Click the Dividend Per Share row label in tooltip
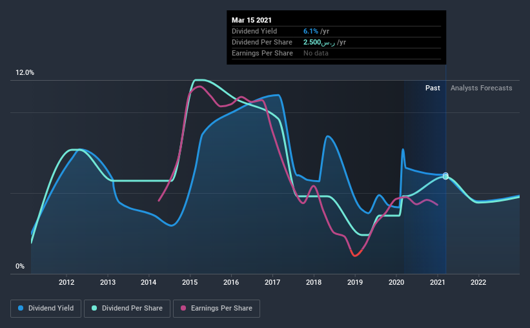530x328 pixels. click(262, 42)
